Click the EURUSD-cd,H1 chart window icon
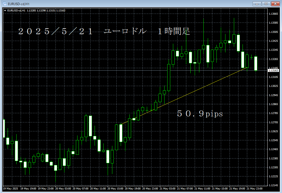 click(5, 4)
